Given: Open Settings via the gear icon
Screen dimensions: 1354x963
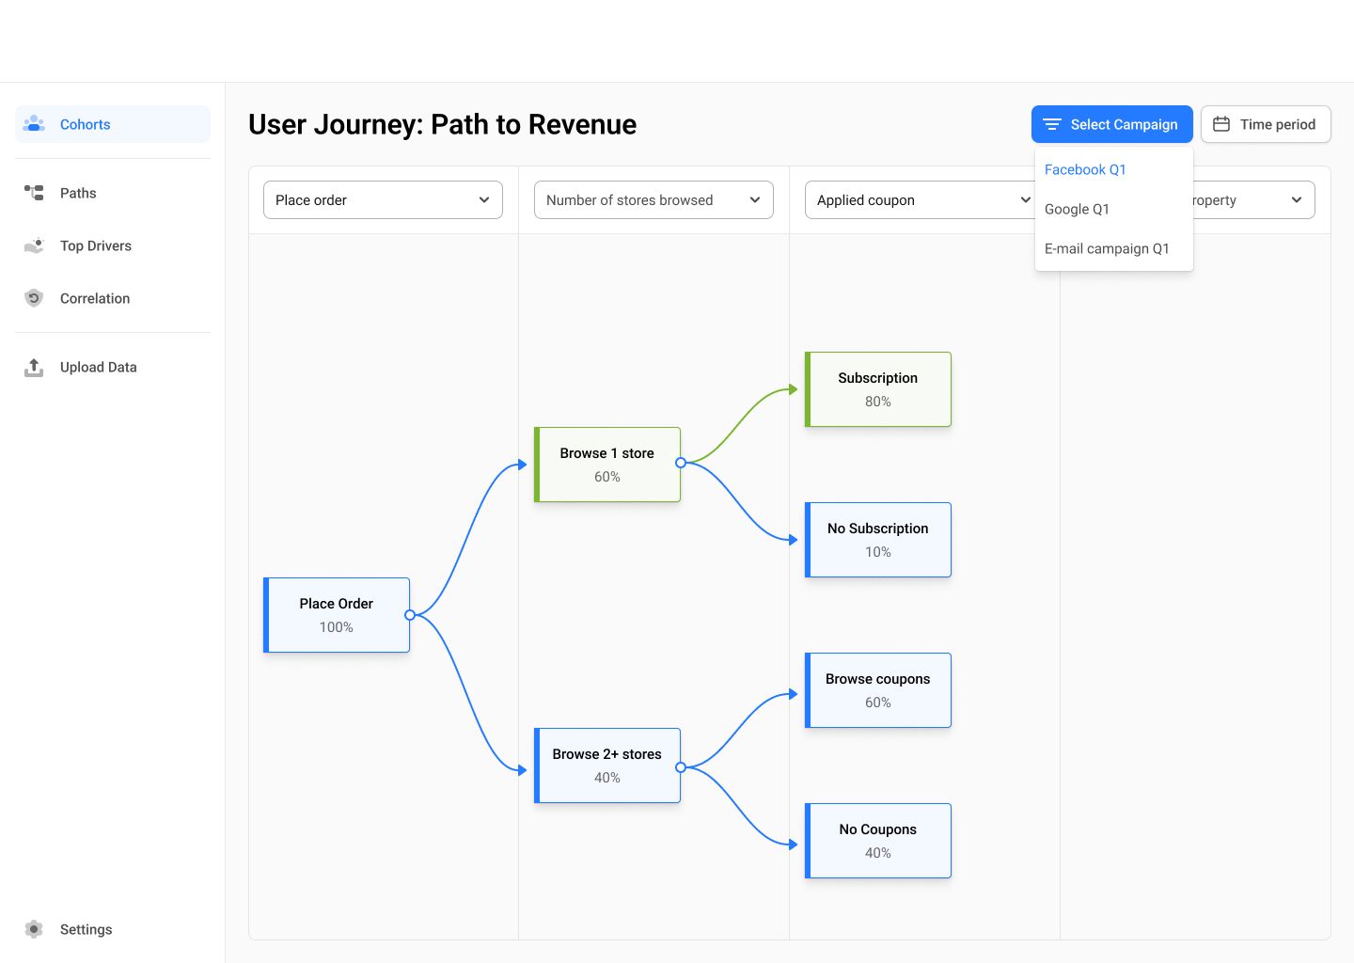Looking at the screenshot, I should (x=34, y=929).
